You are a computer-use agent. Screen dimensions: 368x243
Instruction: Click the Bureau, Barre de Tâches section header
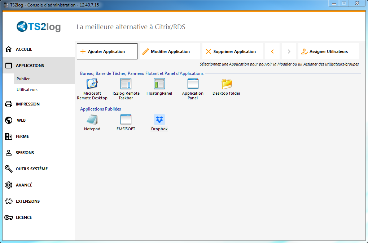(x=142, y=73)
